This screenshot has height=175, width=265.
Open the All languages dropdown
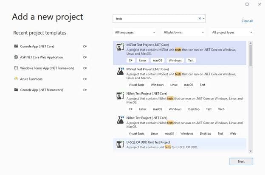click(135, 32)
